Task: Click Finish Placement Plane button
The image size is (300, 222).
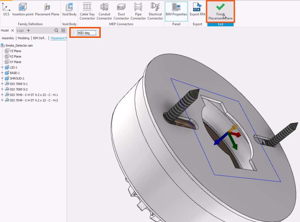Action: tap(220, 11)
